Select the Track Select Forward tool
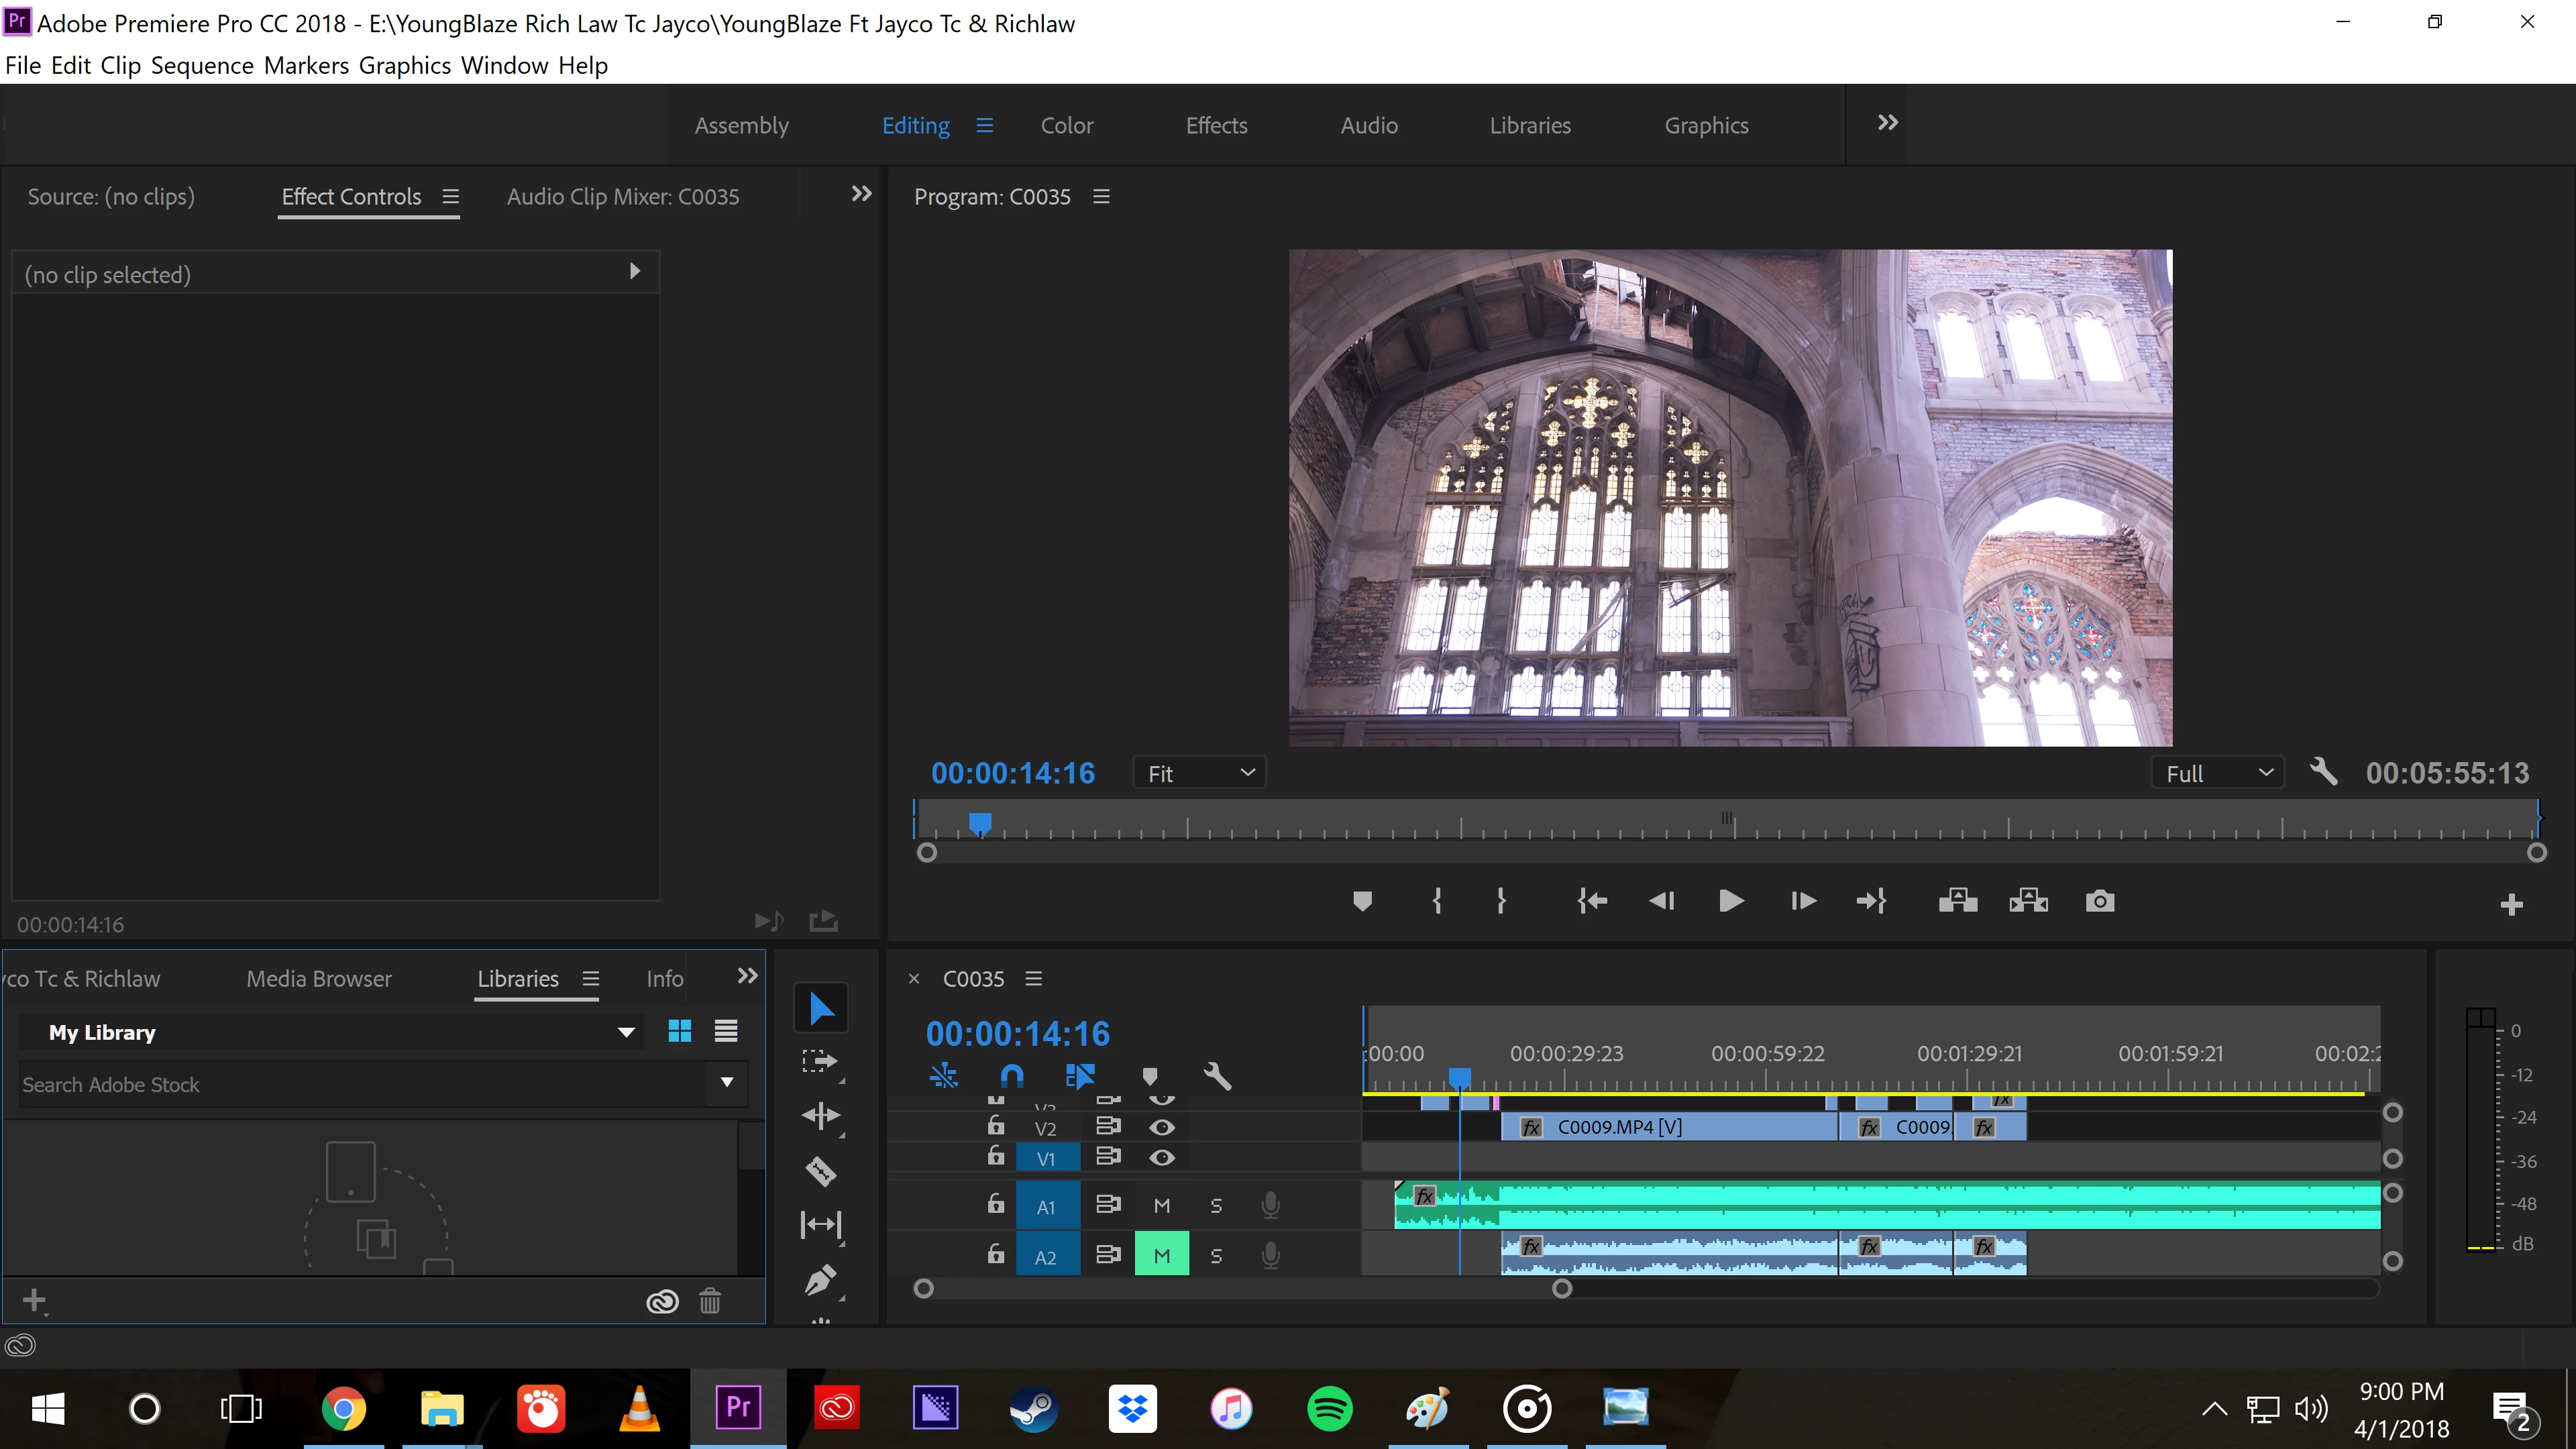 (820, 1061)
